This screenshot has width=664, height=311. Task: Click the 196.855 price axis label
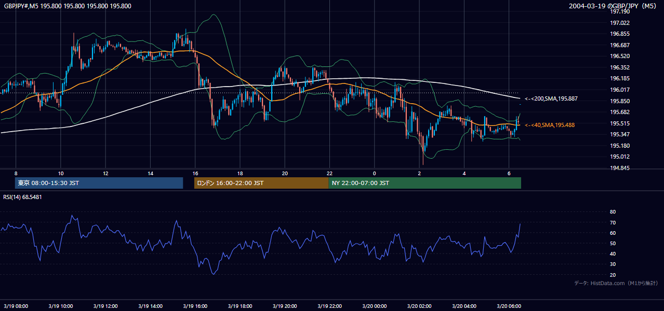pyautogui.click(x=619, y=34)
